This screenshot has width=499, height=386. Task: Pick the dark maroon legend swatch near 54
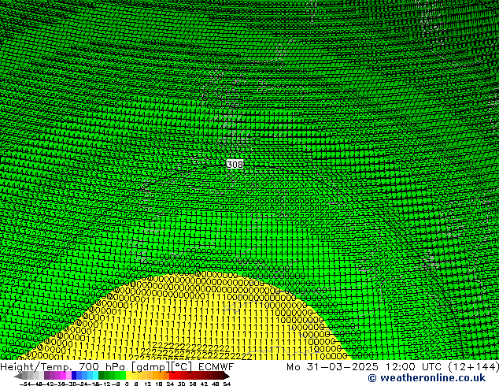(x=221, y=376)
